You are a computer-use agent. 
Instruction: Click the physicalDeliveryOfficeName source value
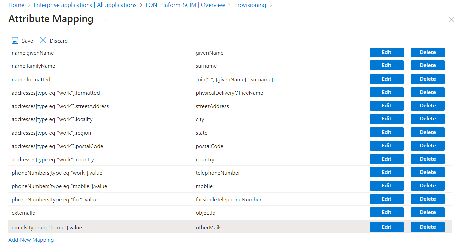(229, 93)
